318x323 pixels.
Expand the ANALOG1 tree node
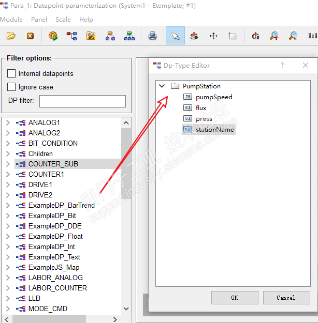(8, 123)
